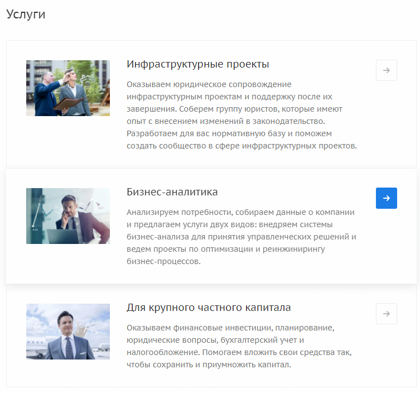Click arrow icon for Инфраструктурные проекты
420x393 pixels.
click(x=386, y=70)
